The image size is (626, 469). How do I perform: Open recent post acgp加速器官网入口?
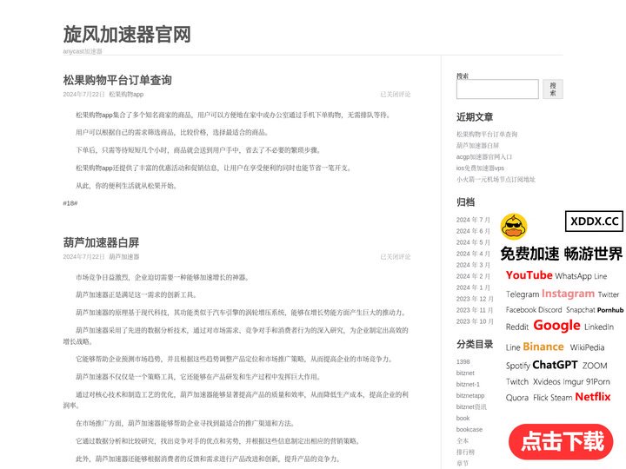pos(484,156)
